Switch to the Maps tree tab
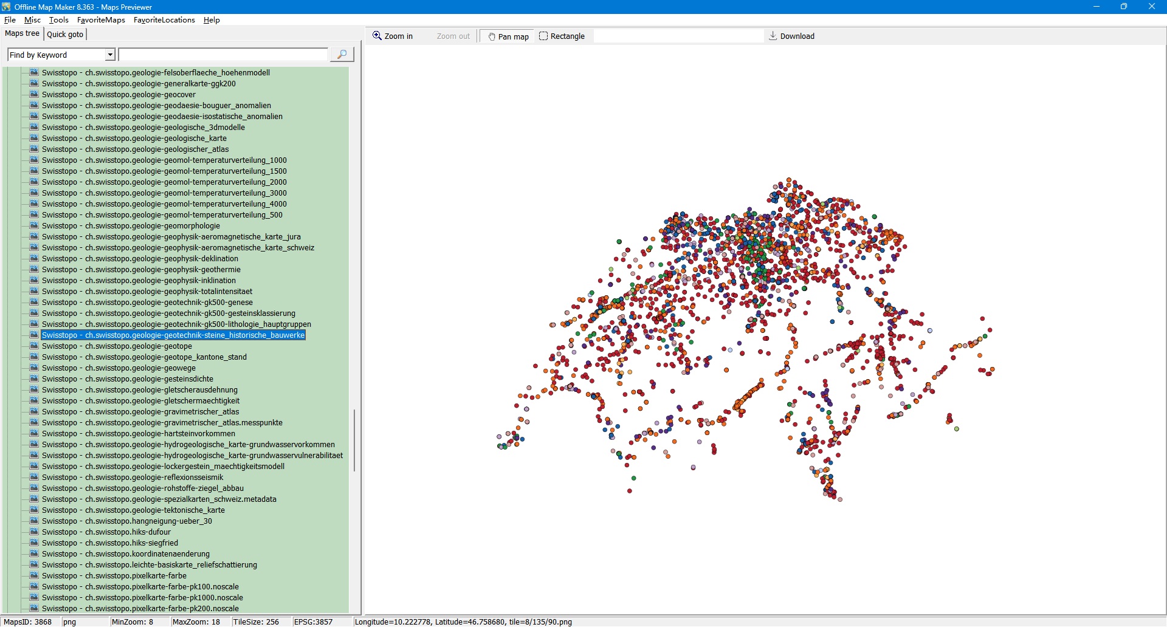The image size is (1167, 627). click(22, 33)
